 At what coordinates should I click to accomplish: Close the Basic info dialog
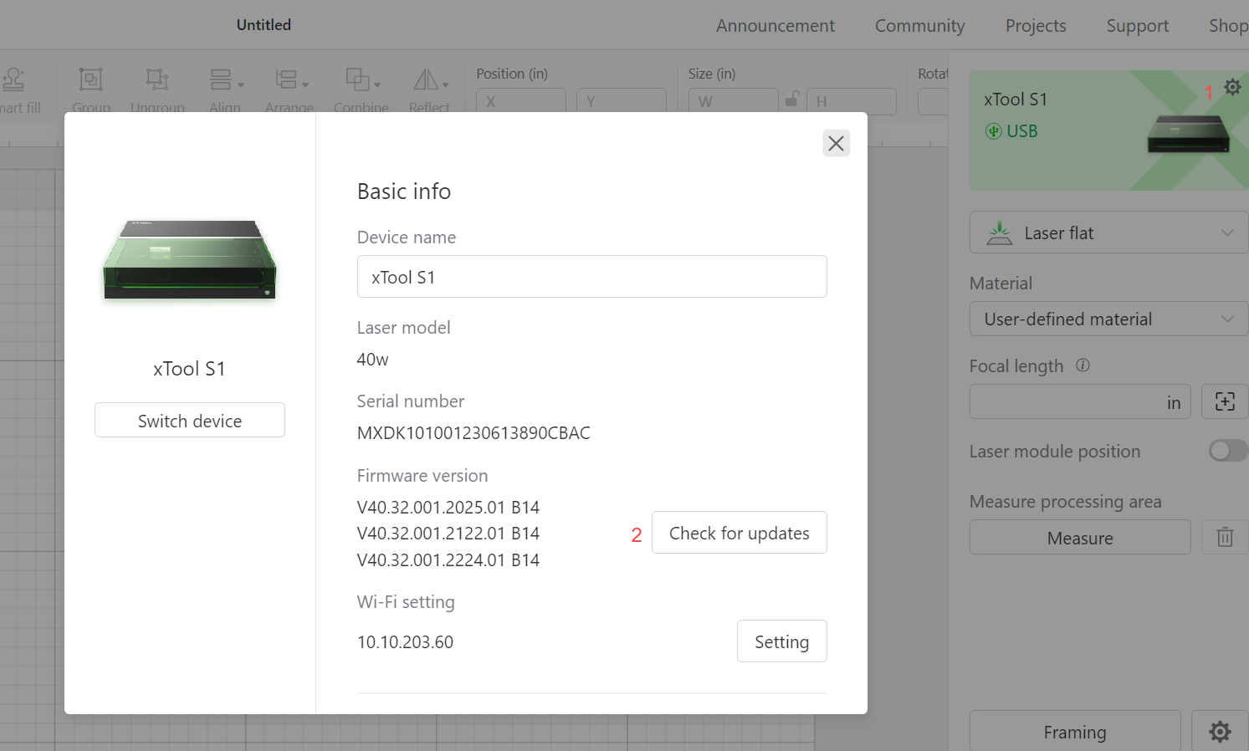coord(836,143)
